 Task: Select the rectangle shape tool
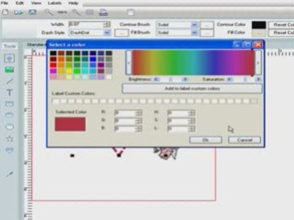pyautogui.click(x=9, y=104)
